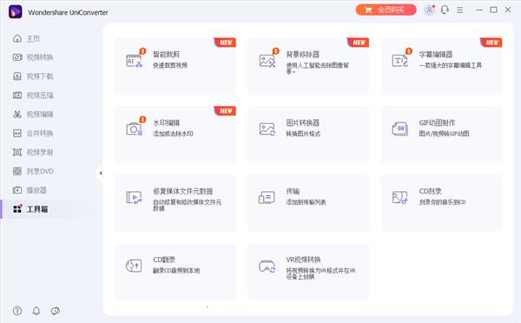521x323 pixels.
Task: Open the GIF动图制作 GIF maker icon
Action: [400, 129]
